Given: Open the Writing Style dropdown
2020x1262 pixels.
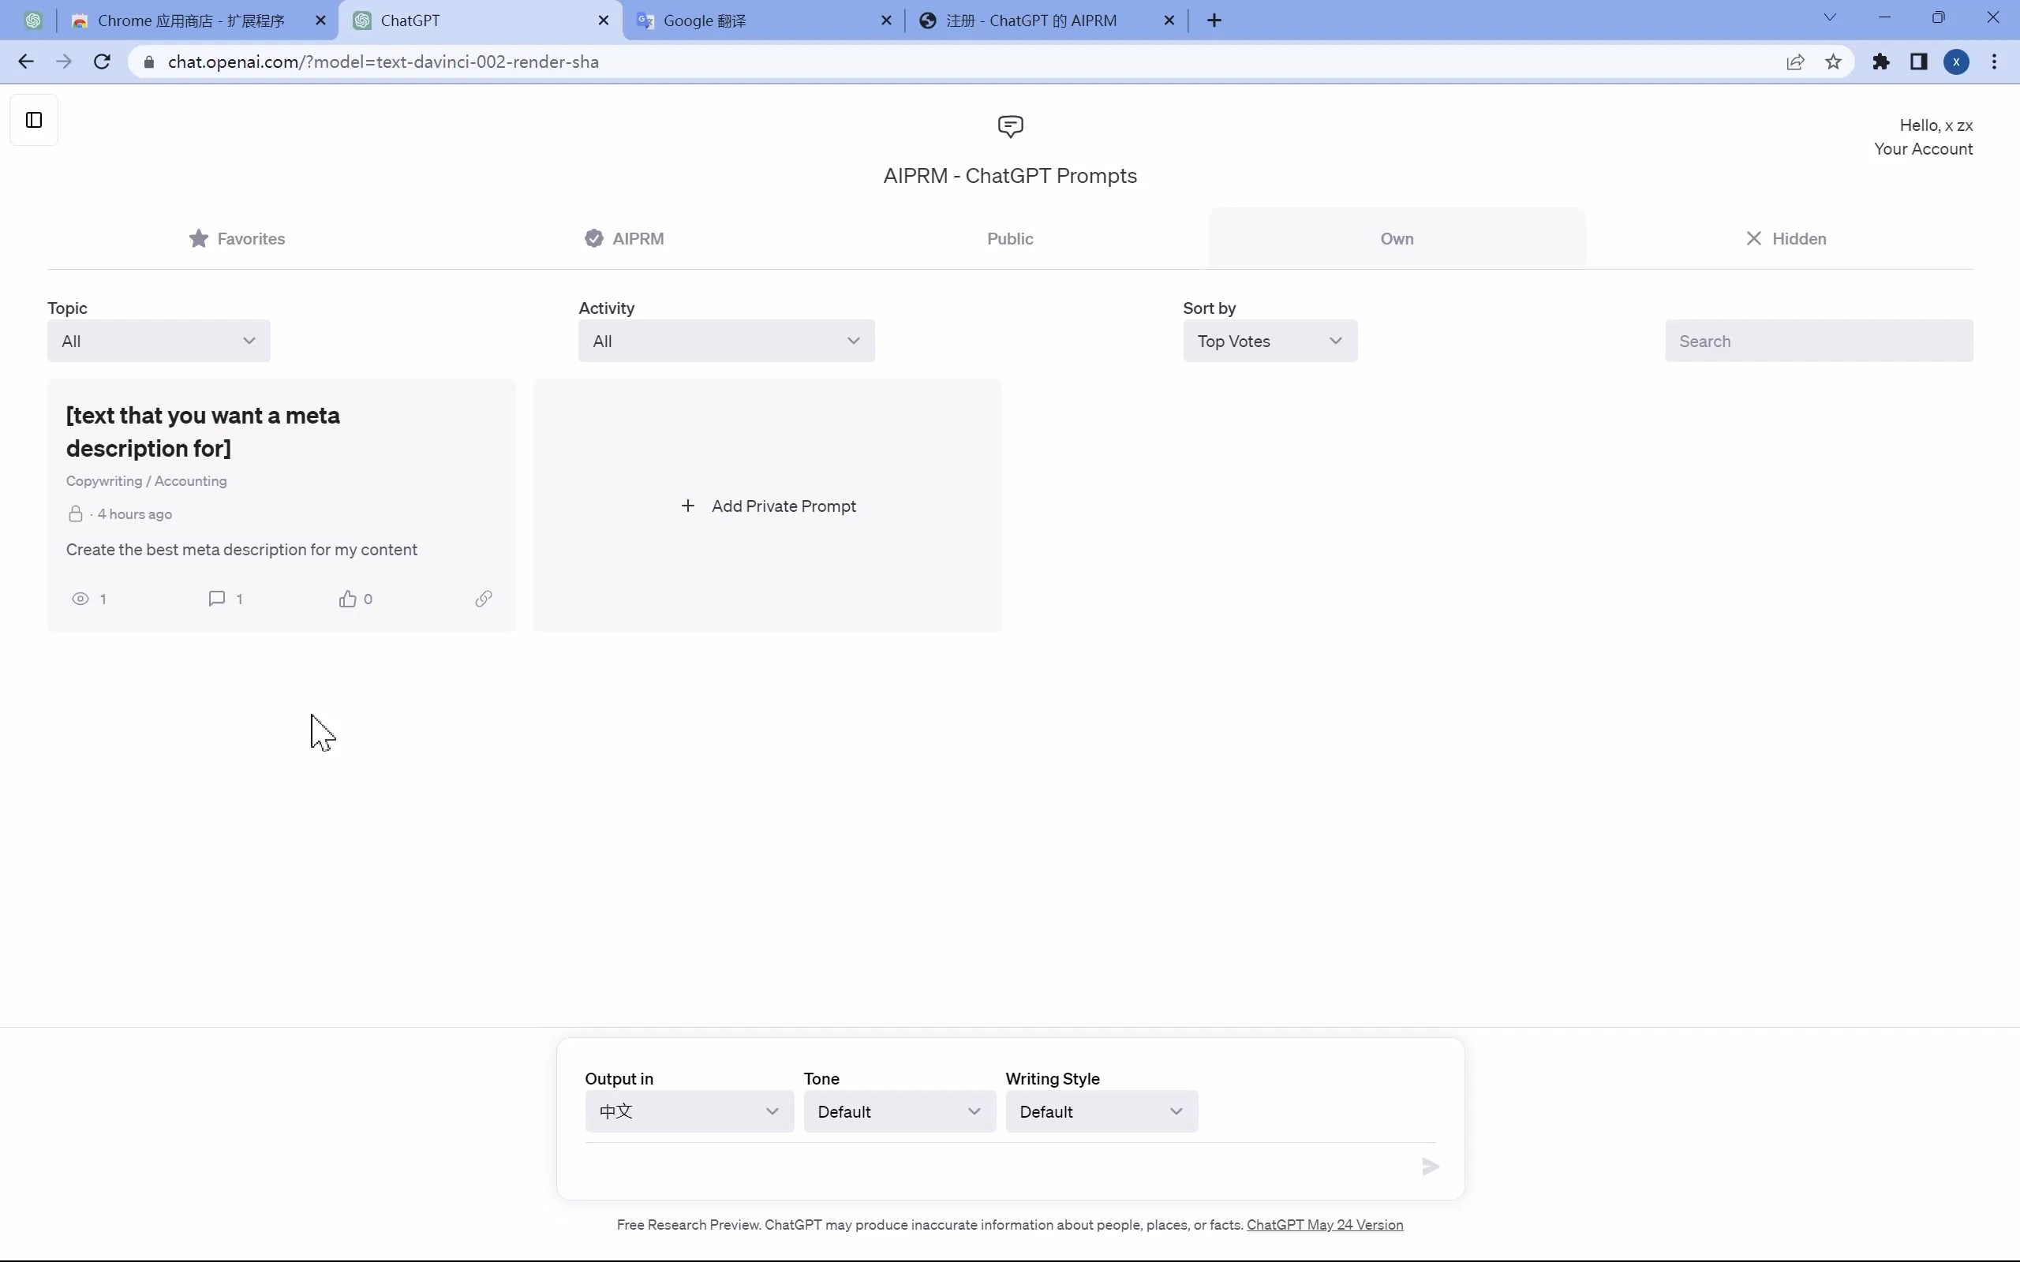Looking at the screenshot, I should pos(1101,1111).
